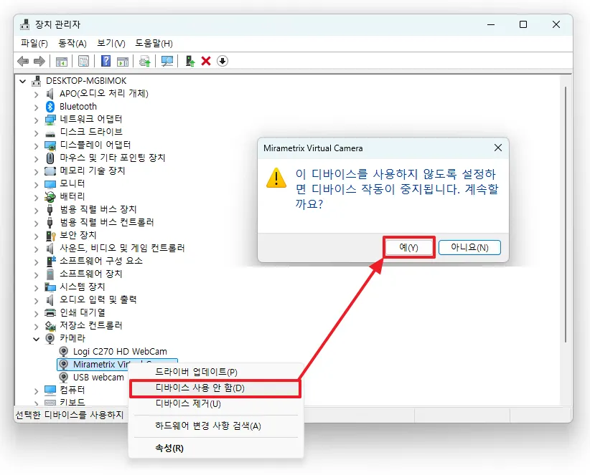Click the red X uninstall device toolbar icon
Viewport: 590px width, 475px height.
point(206,61)
